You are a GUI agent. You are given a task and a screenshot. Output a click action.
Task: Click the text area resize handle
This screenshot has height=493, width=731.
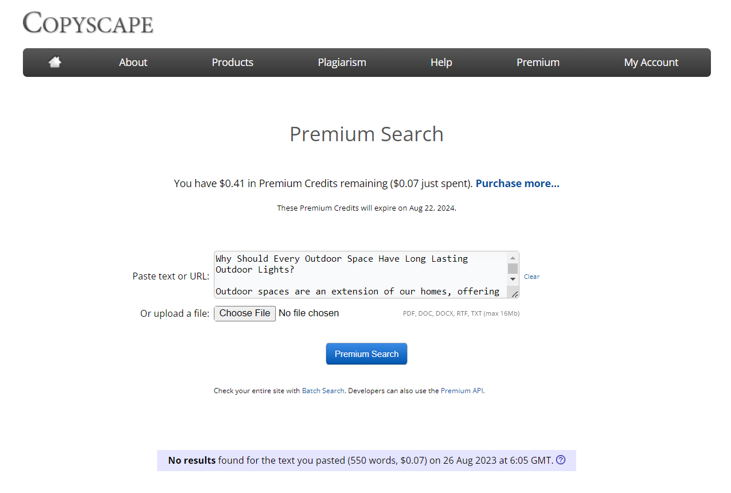(x=514, y=293)
